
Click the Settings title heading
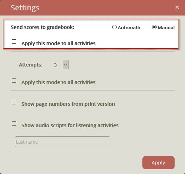point(25,8)
